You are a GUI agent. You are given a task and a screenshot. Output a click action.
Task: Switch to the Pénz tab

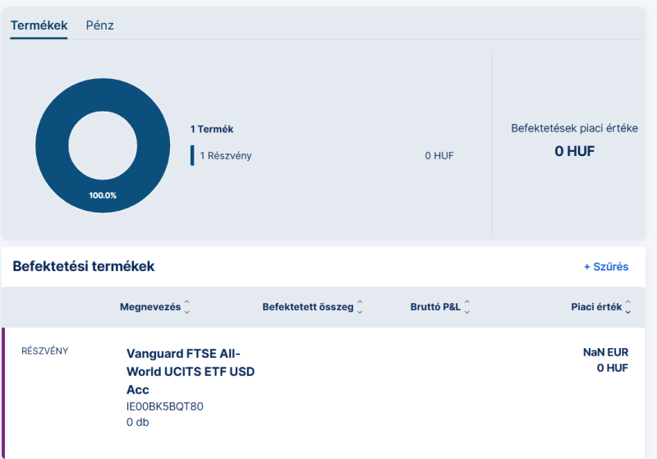pos(99,25)
